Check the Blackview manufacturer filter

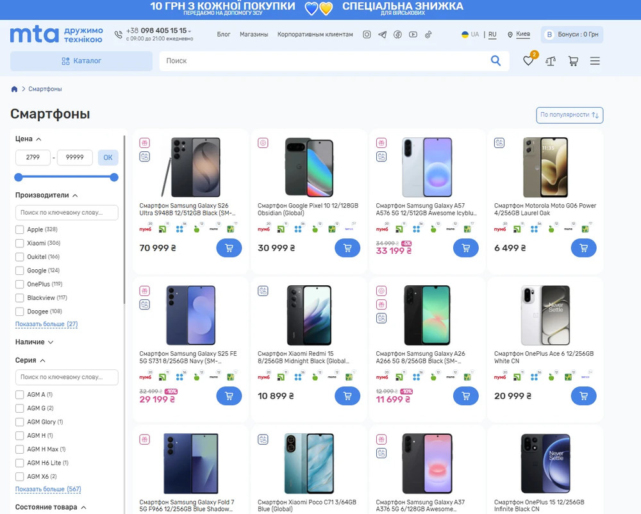click(20, 298)
